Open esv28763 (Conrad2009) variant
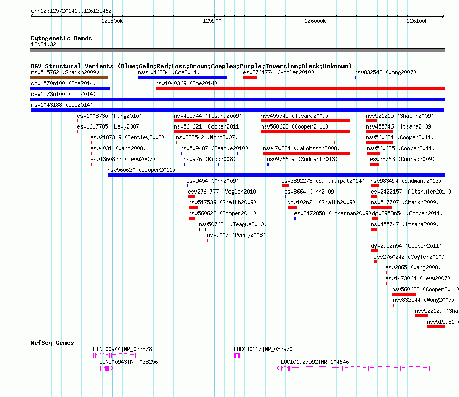 (402, 159)
